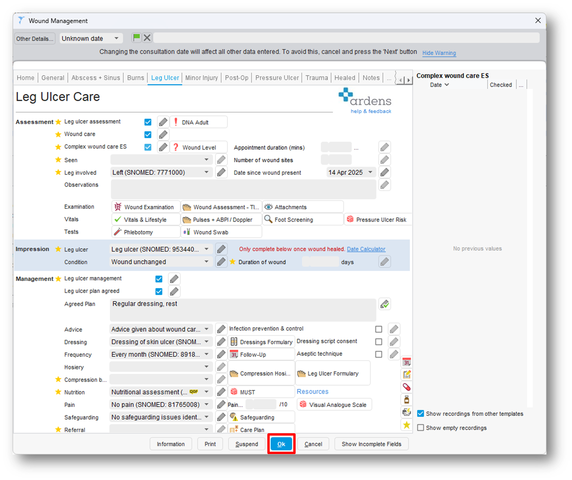Switch to the Pressure Ulcer tab
Image resolution: width=572 pixels, height=480 pixels.
click(277, 78)
